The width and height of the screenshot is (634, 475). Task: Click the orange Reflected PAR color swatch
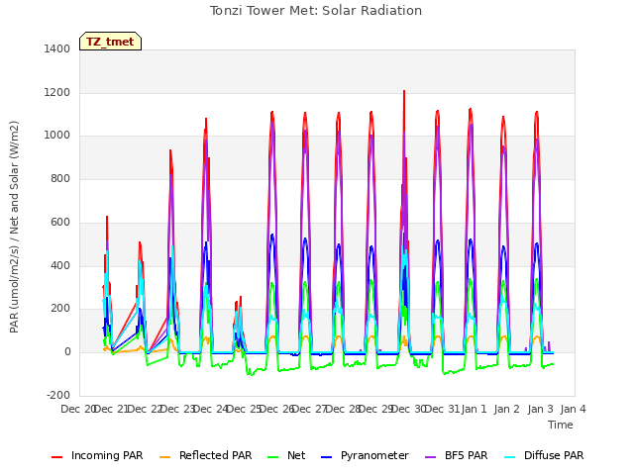tap(165, 457)
